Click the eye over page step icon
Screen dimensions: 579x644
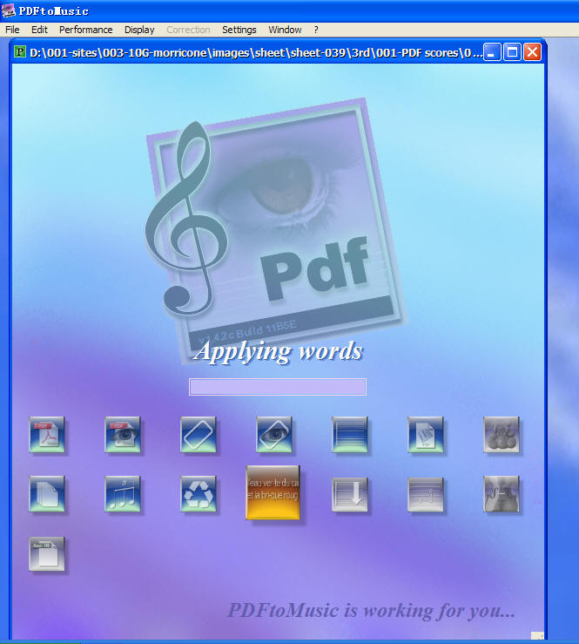tap(273, 435)
